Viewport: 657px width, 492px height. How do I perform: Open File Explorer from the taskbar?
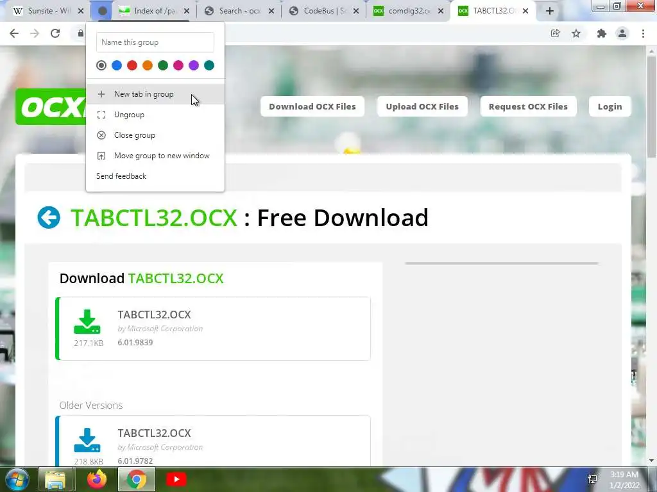coord(55,479)
